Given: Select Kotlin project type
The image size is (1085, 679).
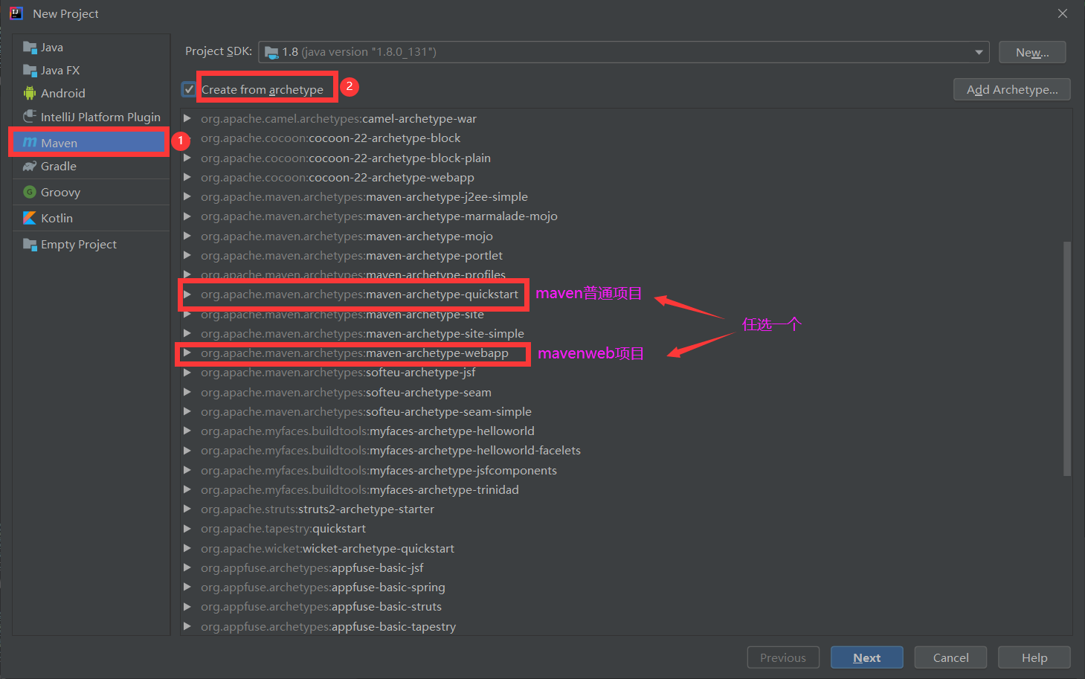Looking at the screenshot, I should [91, 218].
